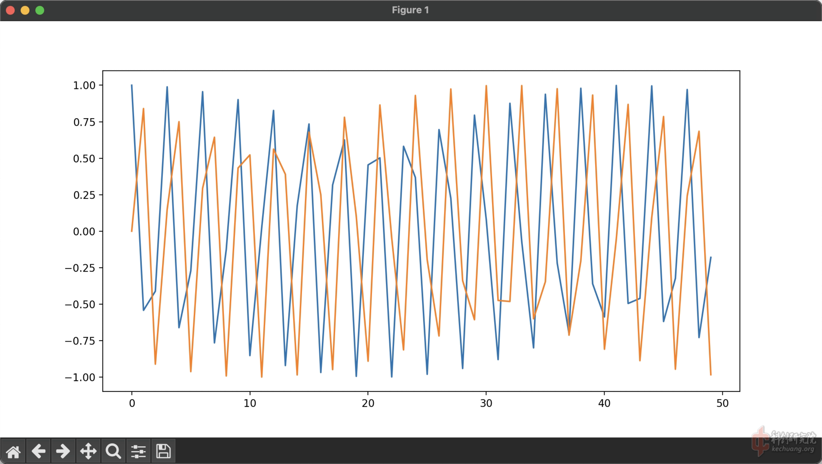Save the figure with the floppy disk icon
Screen dimensions: 822x464
(163, 451)
